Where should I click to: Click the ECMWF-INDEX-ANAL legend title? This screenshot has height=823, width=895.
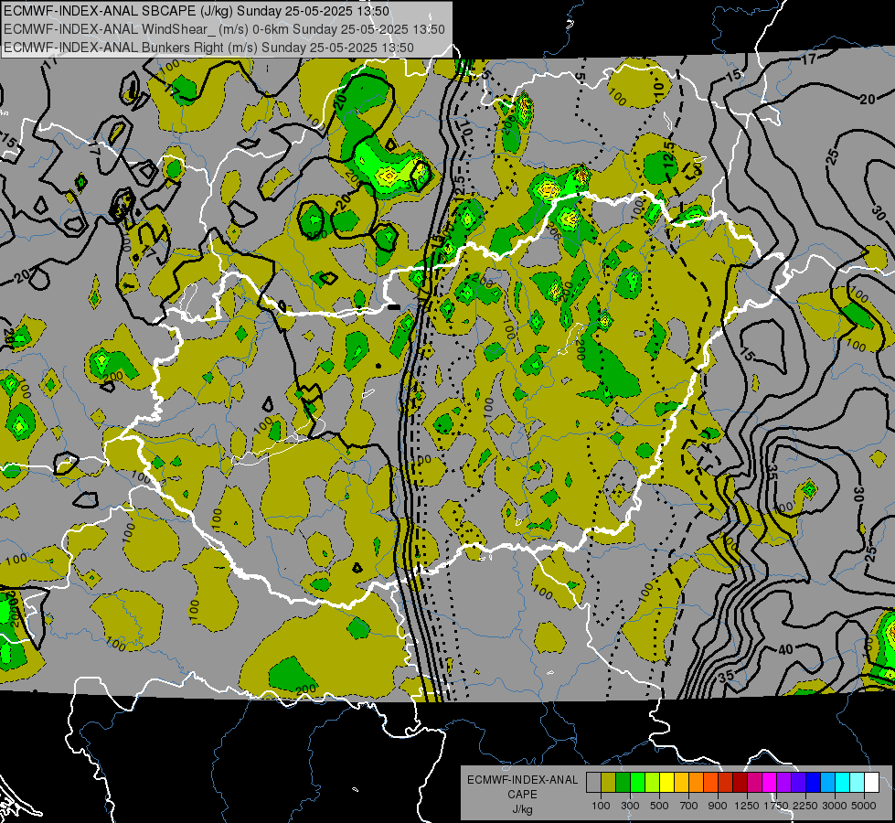point(522,780)
